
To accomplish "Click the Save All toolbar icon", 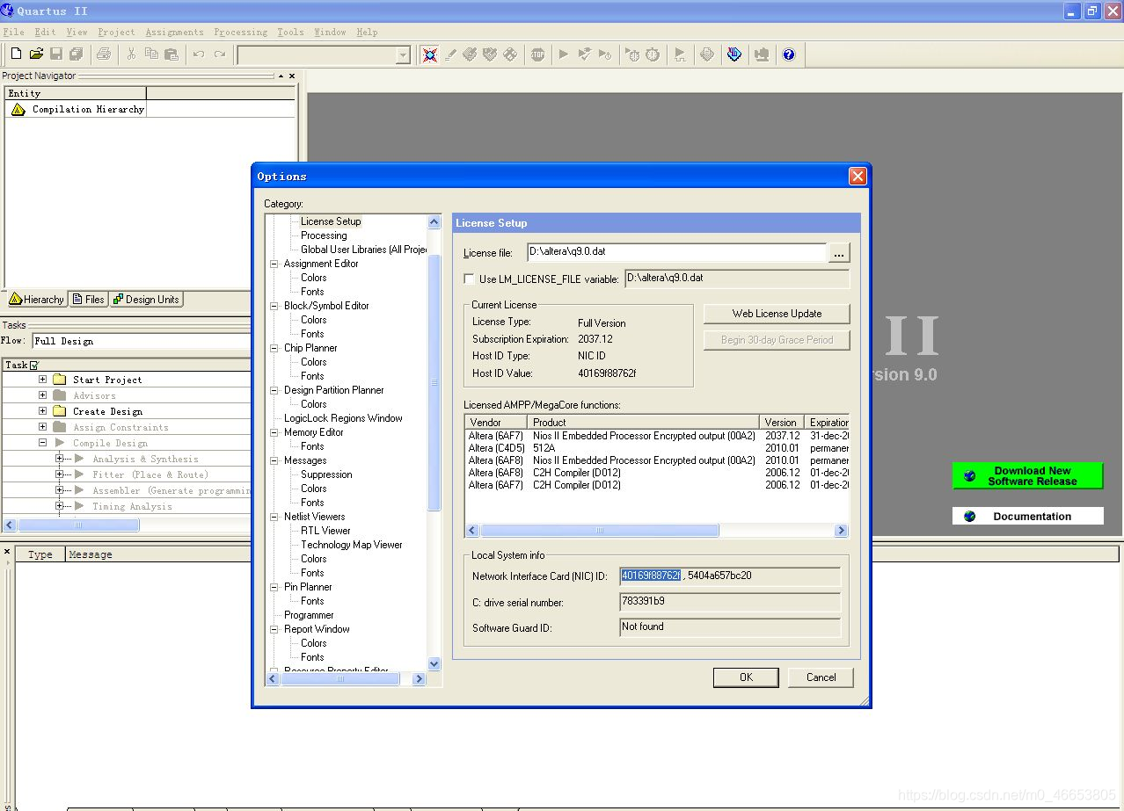I will point(77,54).
